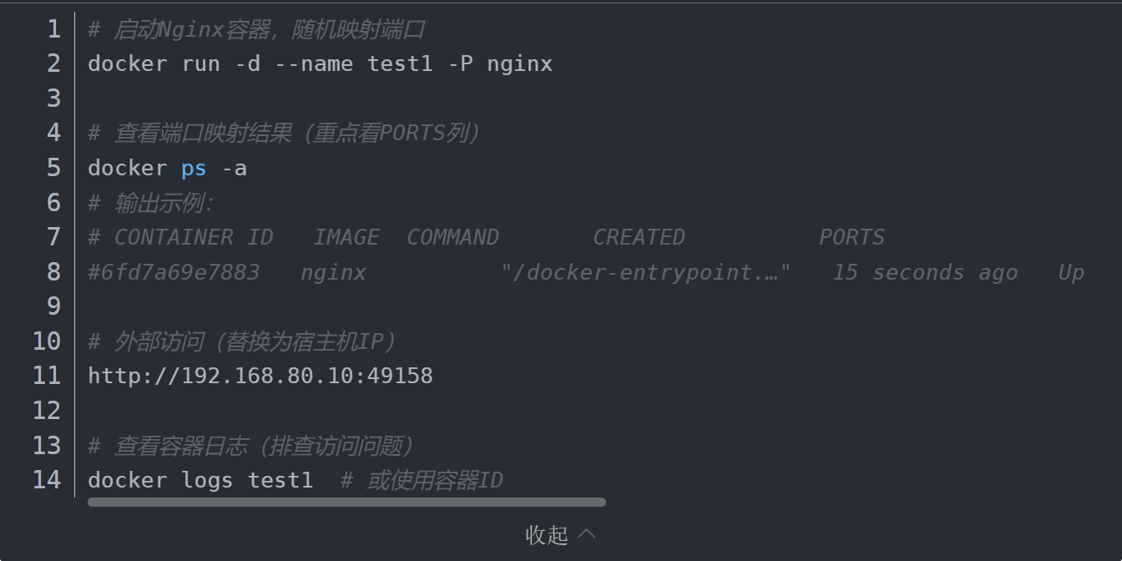Image resolution: width=1122 pixels, height=561 pixels.
Task: Click the 'docker ps -a' command line
Action: [x=167, y=169]
